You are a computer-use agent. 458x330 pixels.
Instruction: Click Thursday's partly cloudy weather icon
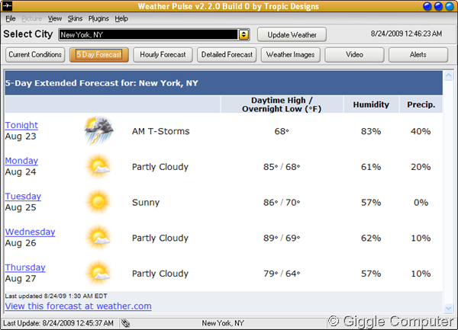(98, 273)
